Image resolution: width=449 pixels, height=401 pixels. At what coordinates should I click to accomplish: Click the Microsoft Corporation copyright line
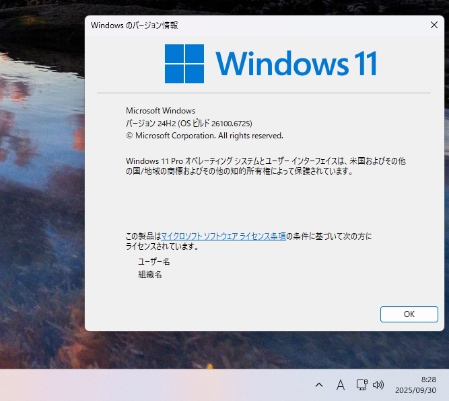click(205, 136)
